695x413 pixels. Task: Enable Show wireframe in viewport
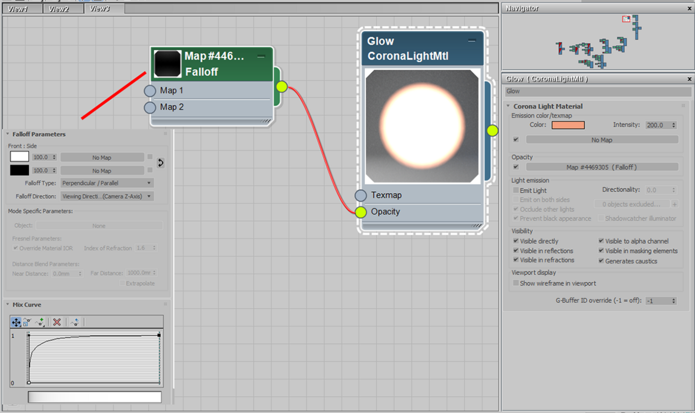coord(516,283)
